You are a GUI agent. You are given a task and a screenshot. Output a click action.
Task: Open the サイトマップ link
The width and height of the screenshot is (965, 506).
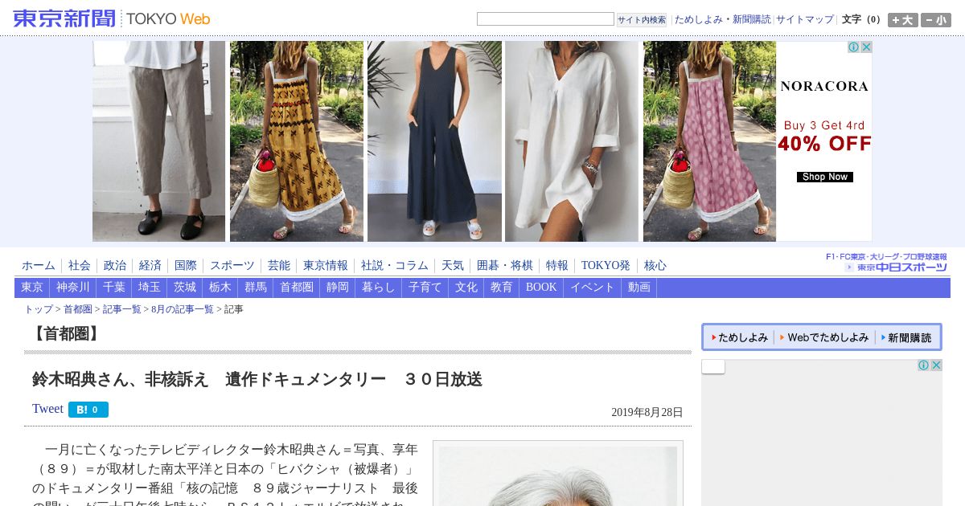click(x=805, y=19)
